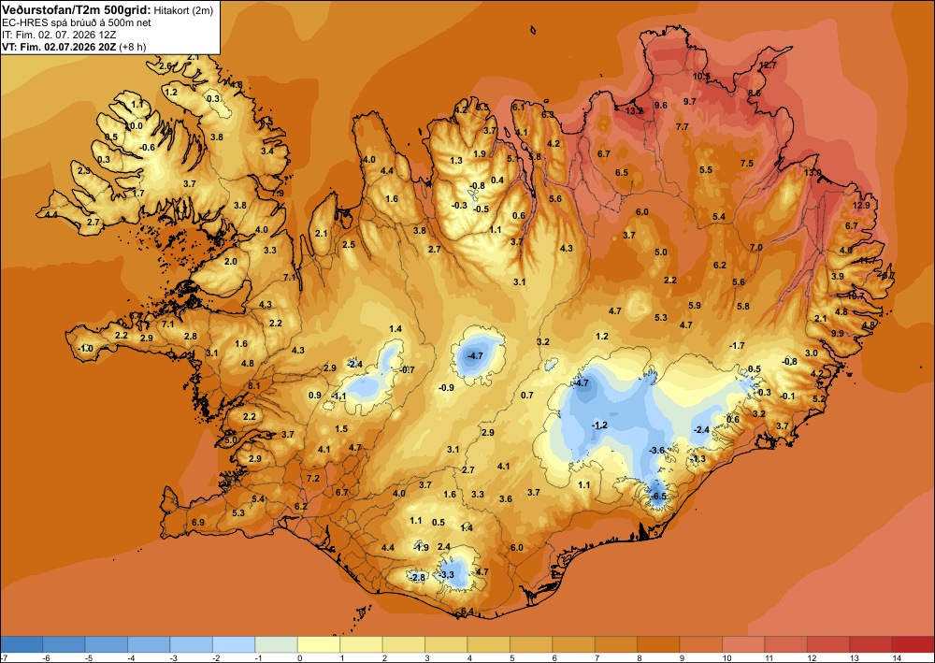Click the temperature value '1.5' in the west highlands
935x663 pixels.
click(x=341, y=428)
